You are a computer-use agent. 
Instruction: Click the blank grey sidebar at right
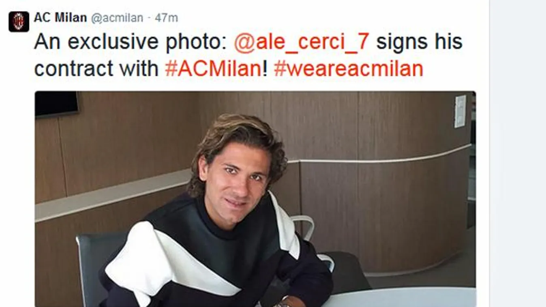[518, 153]
